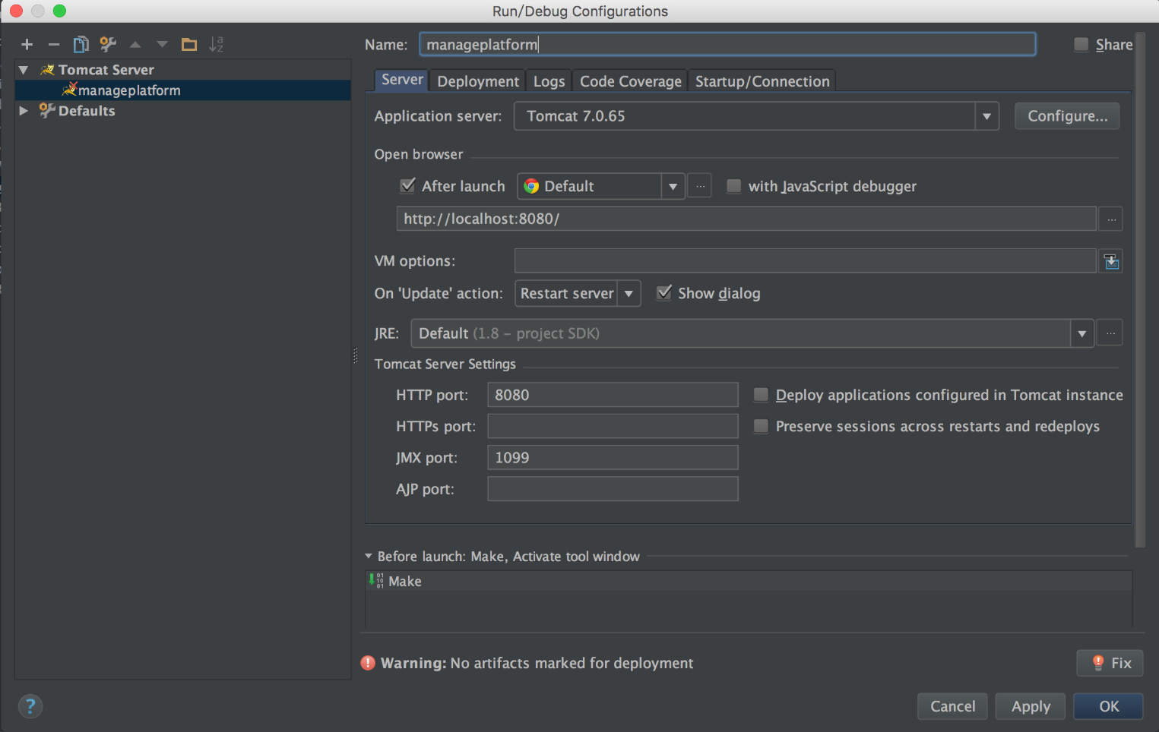Image resolution: width=1159 pixels, height=732 pixels.
Task: Enable with JavaScript debugger checkbox
Action: 733,186
